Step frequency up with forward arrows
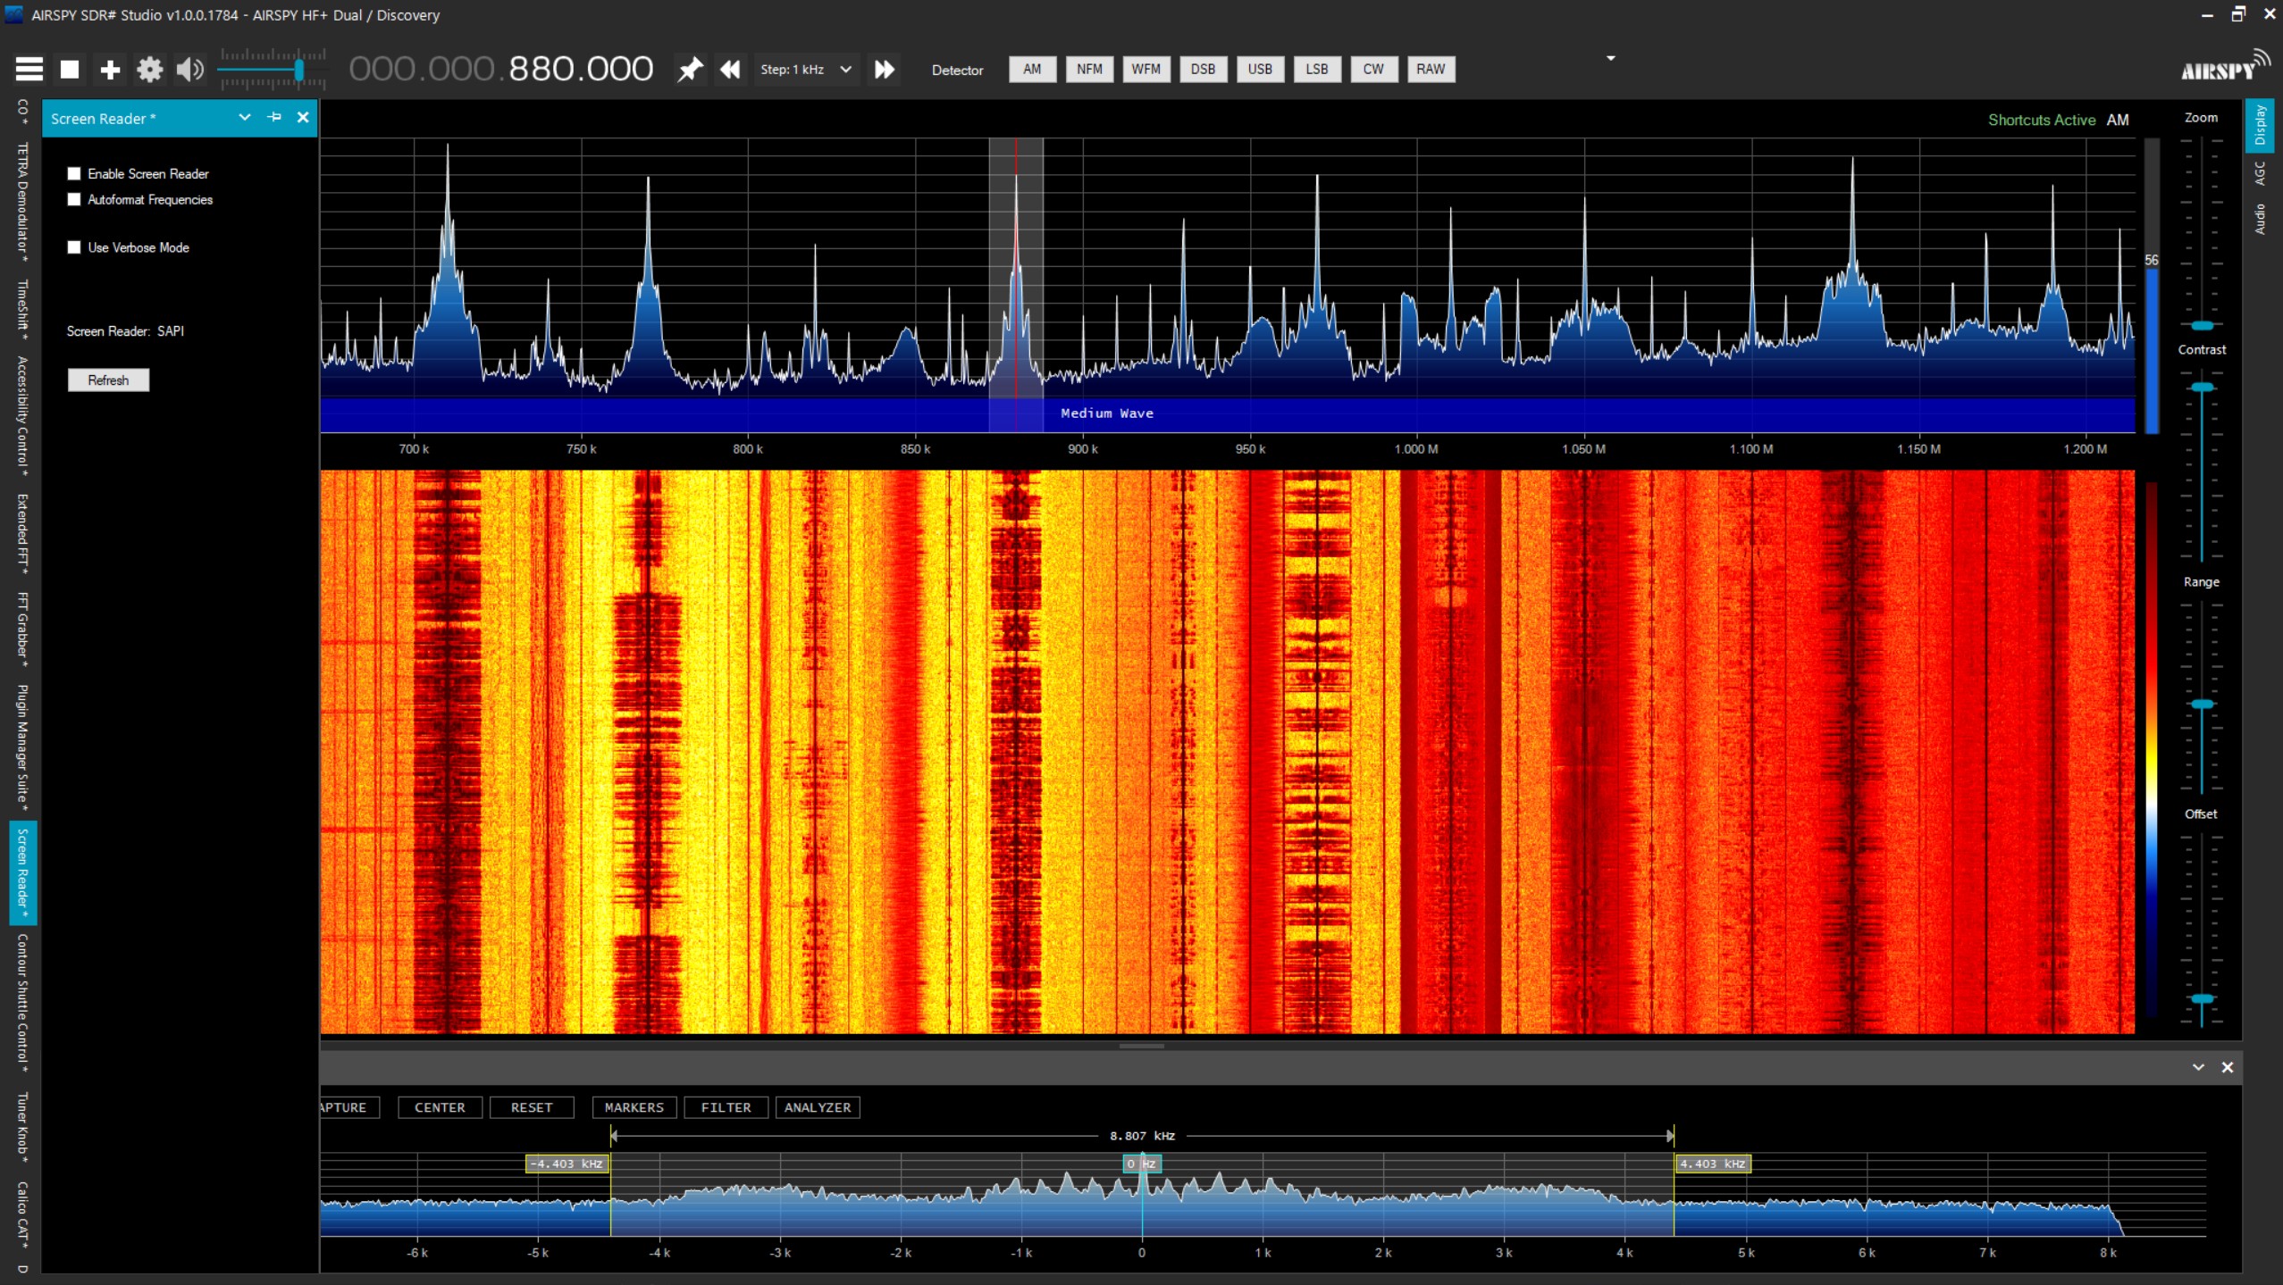 (884, 69)
